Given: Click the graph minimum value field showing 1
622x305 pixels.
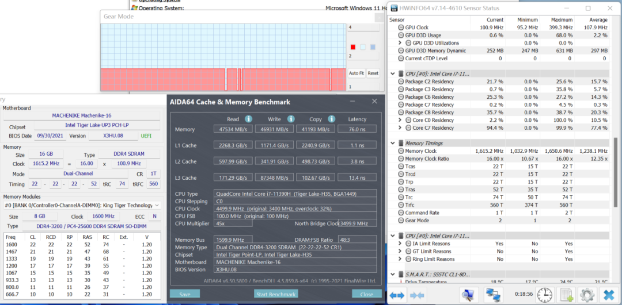Looking at the screenshot, I should pos(363,86).
